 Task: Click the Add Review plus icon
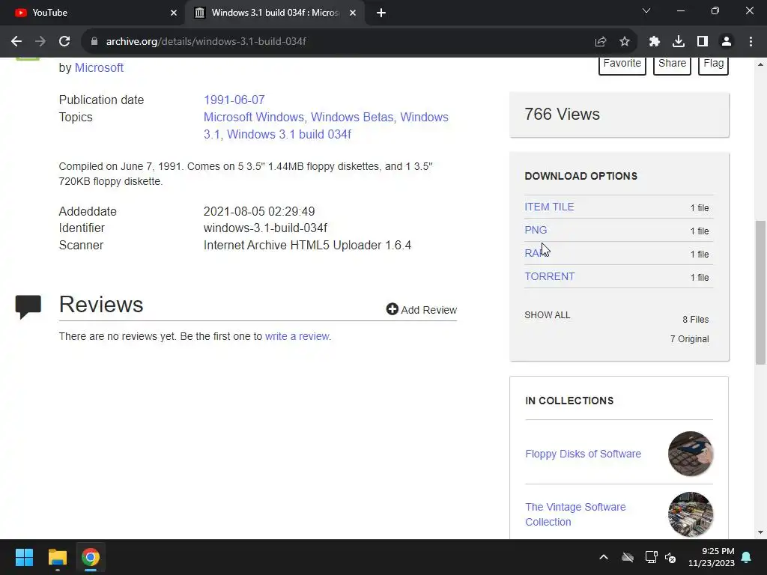pyautogui.click(x=392, y=309)
